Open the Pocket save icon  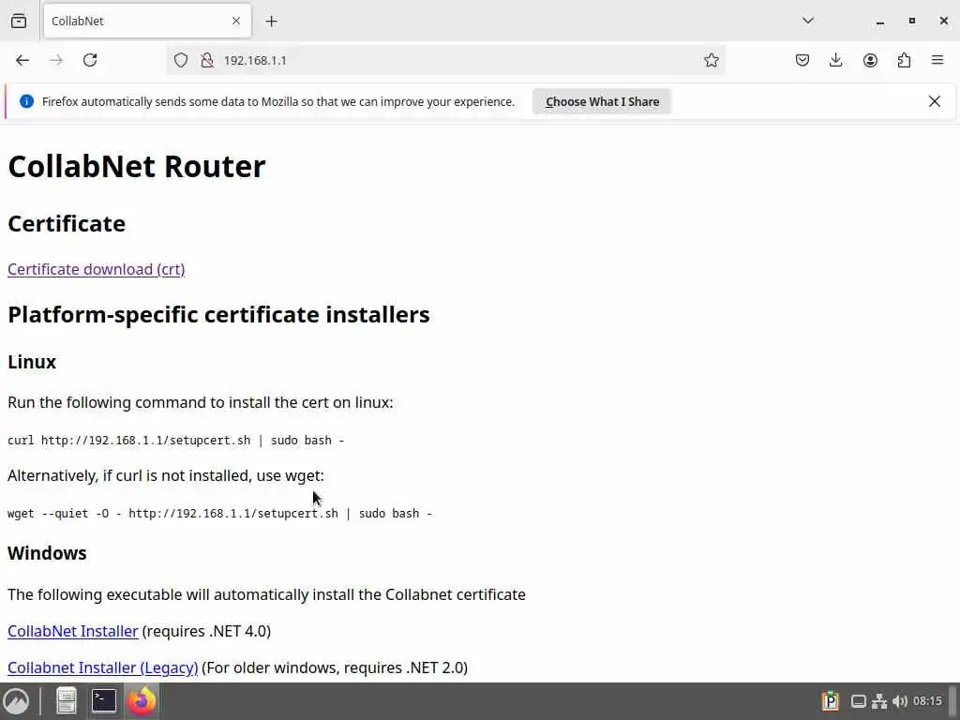[802, 60]
